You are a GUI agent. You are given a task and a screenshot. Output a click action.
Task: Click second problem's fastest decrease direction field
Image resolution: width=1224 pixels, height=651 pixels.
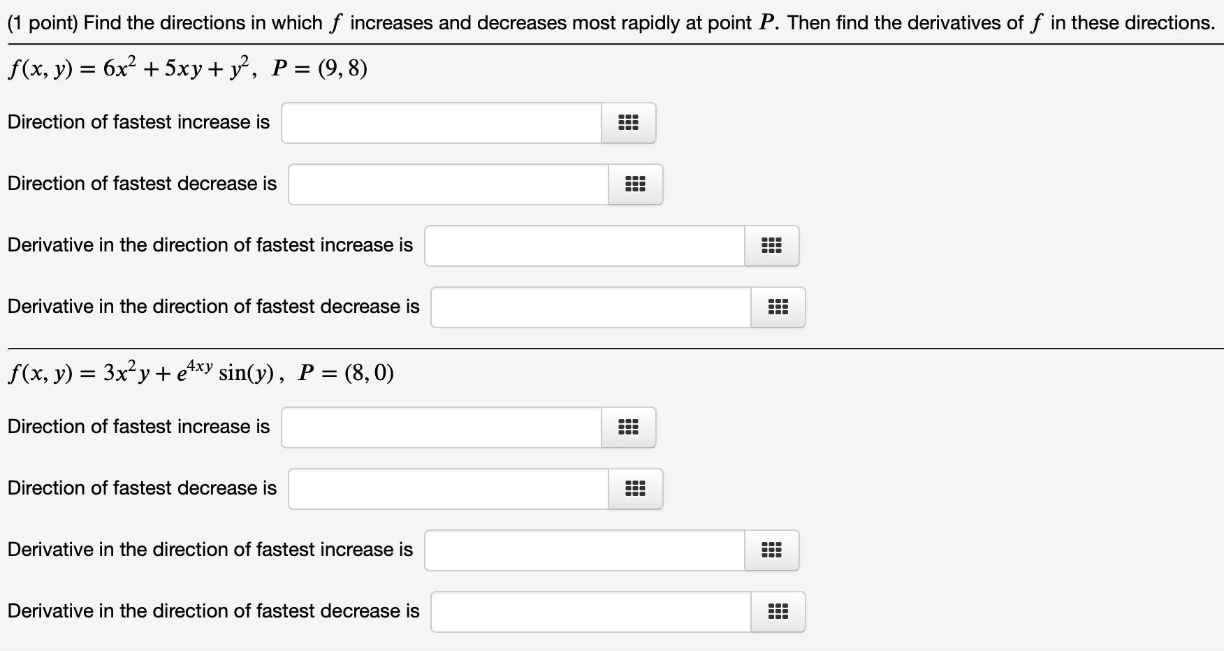click(x=447, y=488)
